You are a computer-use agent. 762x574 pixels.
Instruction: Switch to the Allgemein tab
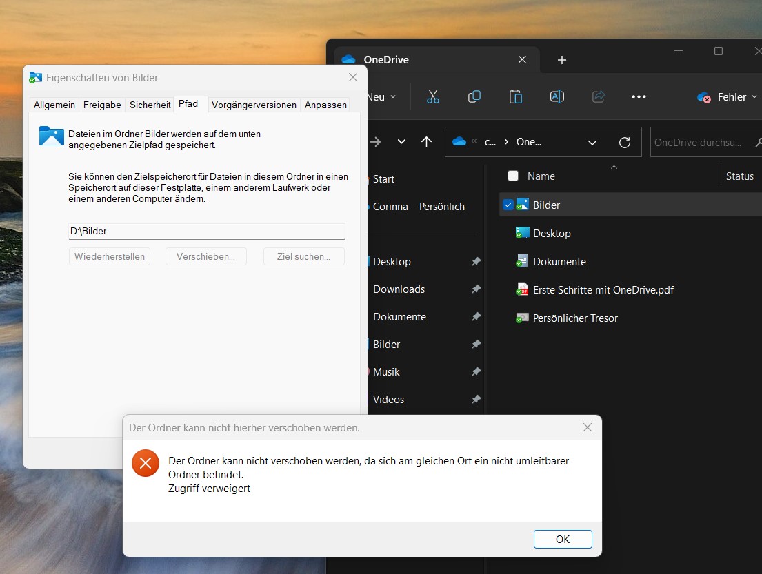(x=54, y=105)
